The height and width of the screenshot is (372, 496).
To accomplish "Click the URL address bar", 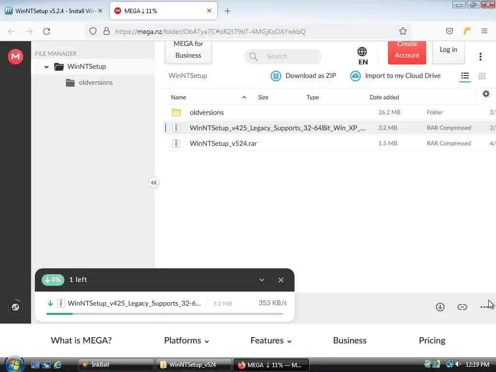I will 248,31.
